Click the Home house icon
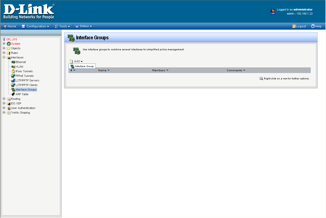326x218 pixels. (x=5, y=26)
